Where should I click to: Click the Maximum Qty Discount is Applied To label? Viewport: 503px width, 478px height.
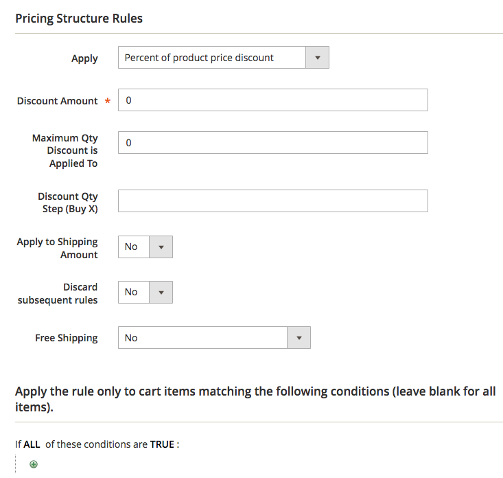(x=65, y=150)
